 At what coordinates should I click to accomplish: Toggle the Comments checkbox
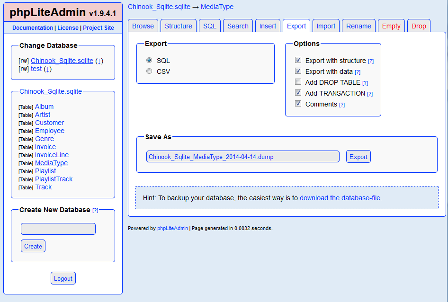[x=298, y=104]
